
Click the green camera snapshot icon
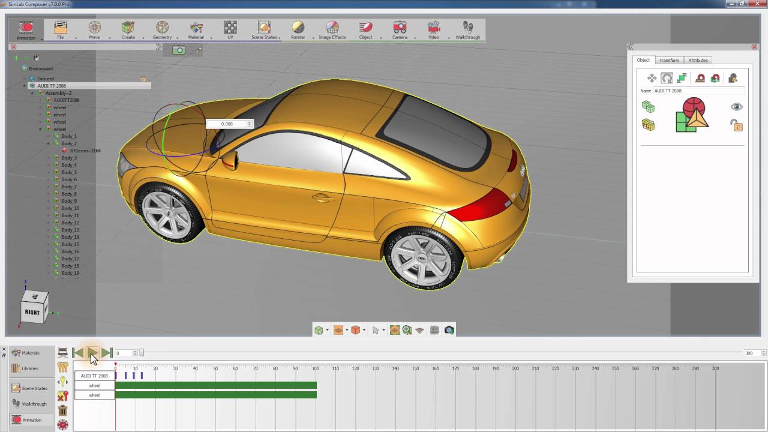pos(179,50)
